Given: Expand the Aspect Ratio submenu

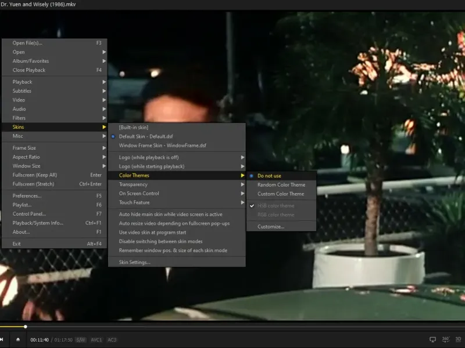Looking at the screenshot, I should click(x=26, y=157).
